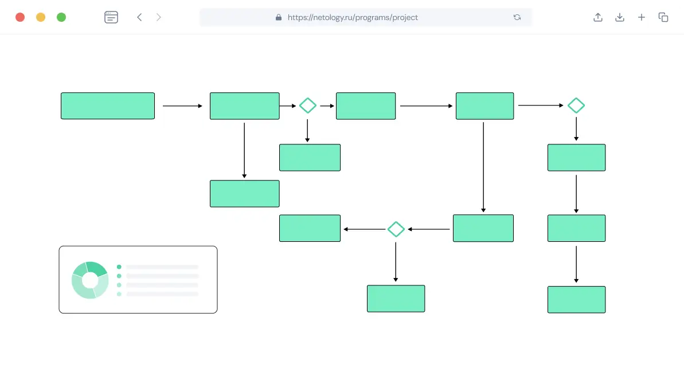Image resolution: width=684 pixels, height=388 pixels.
Task: Click the green macOS fullscreen button
Action: click(61, 17)
